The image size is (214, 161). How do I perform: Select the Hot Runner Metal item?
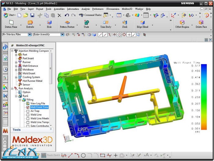coord(32,81)
